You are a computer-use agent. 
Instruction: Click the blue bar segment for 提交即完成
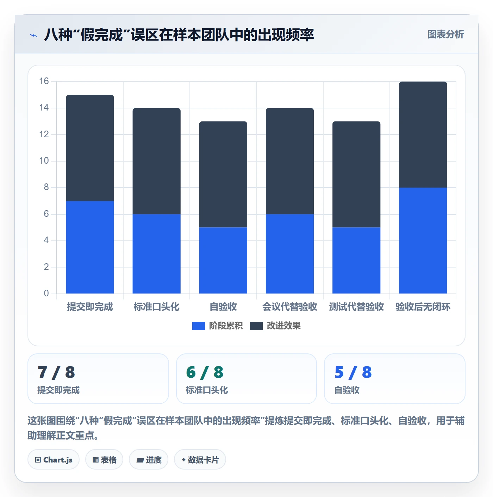90,247
